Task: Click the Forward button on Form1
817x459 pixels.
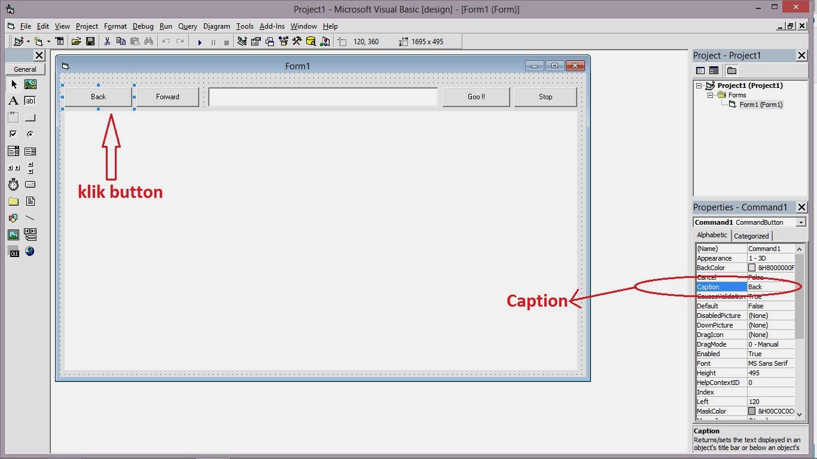Action: [167, 97]
